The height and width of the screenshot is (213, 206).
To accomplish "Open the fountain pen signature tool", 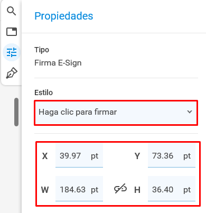I will coord(12,73).
